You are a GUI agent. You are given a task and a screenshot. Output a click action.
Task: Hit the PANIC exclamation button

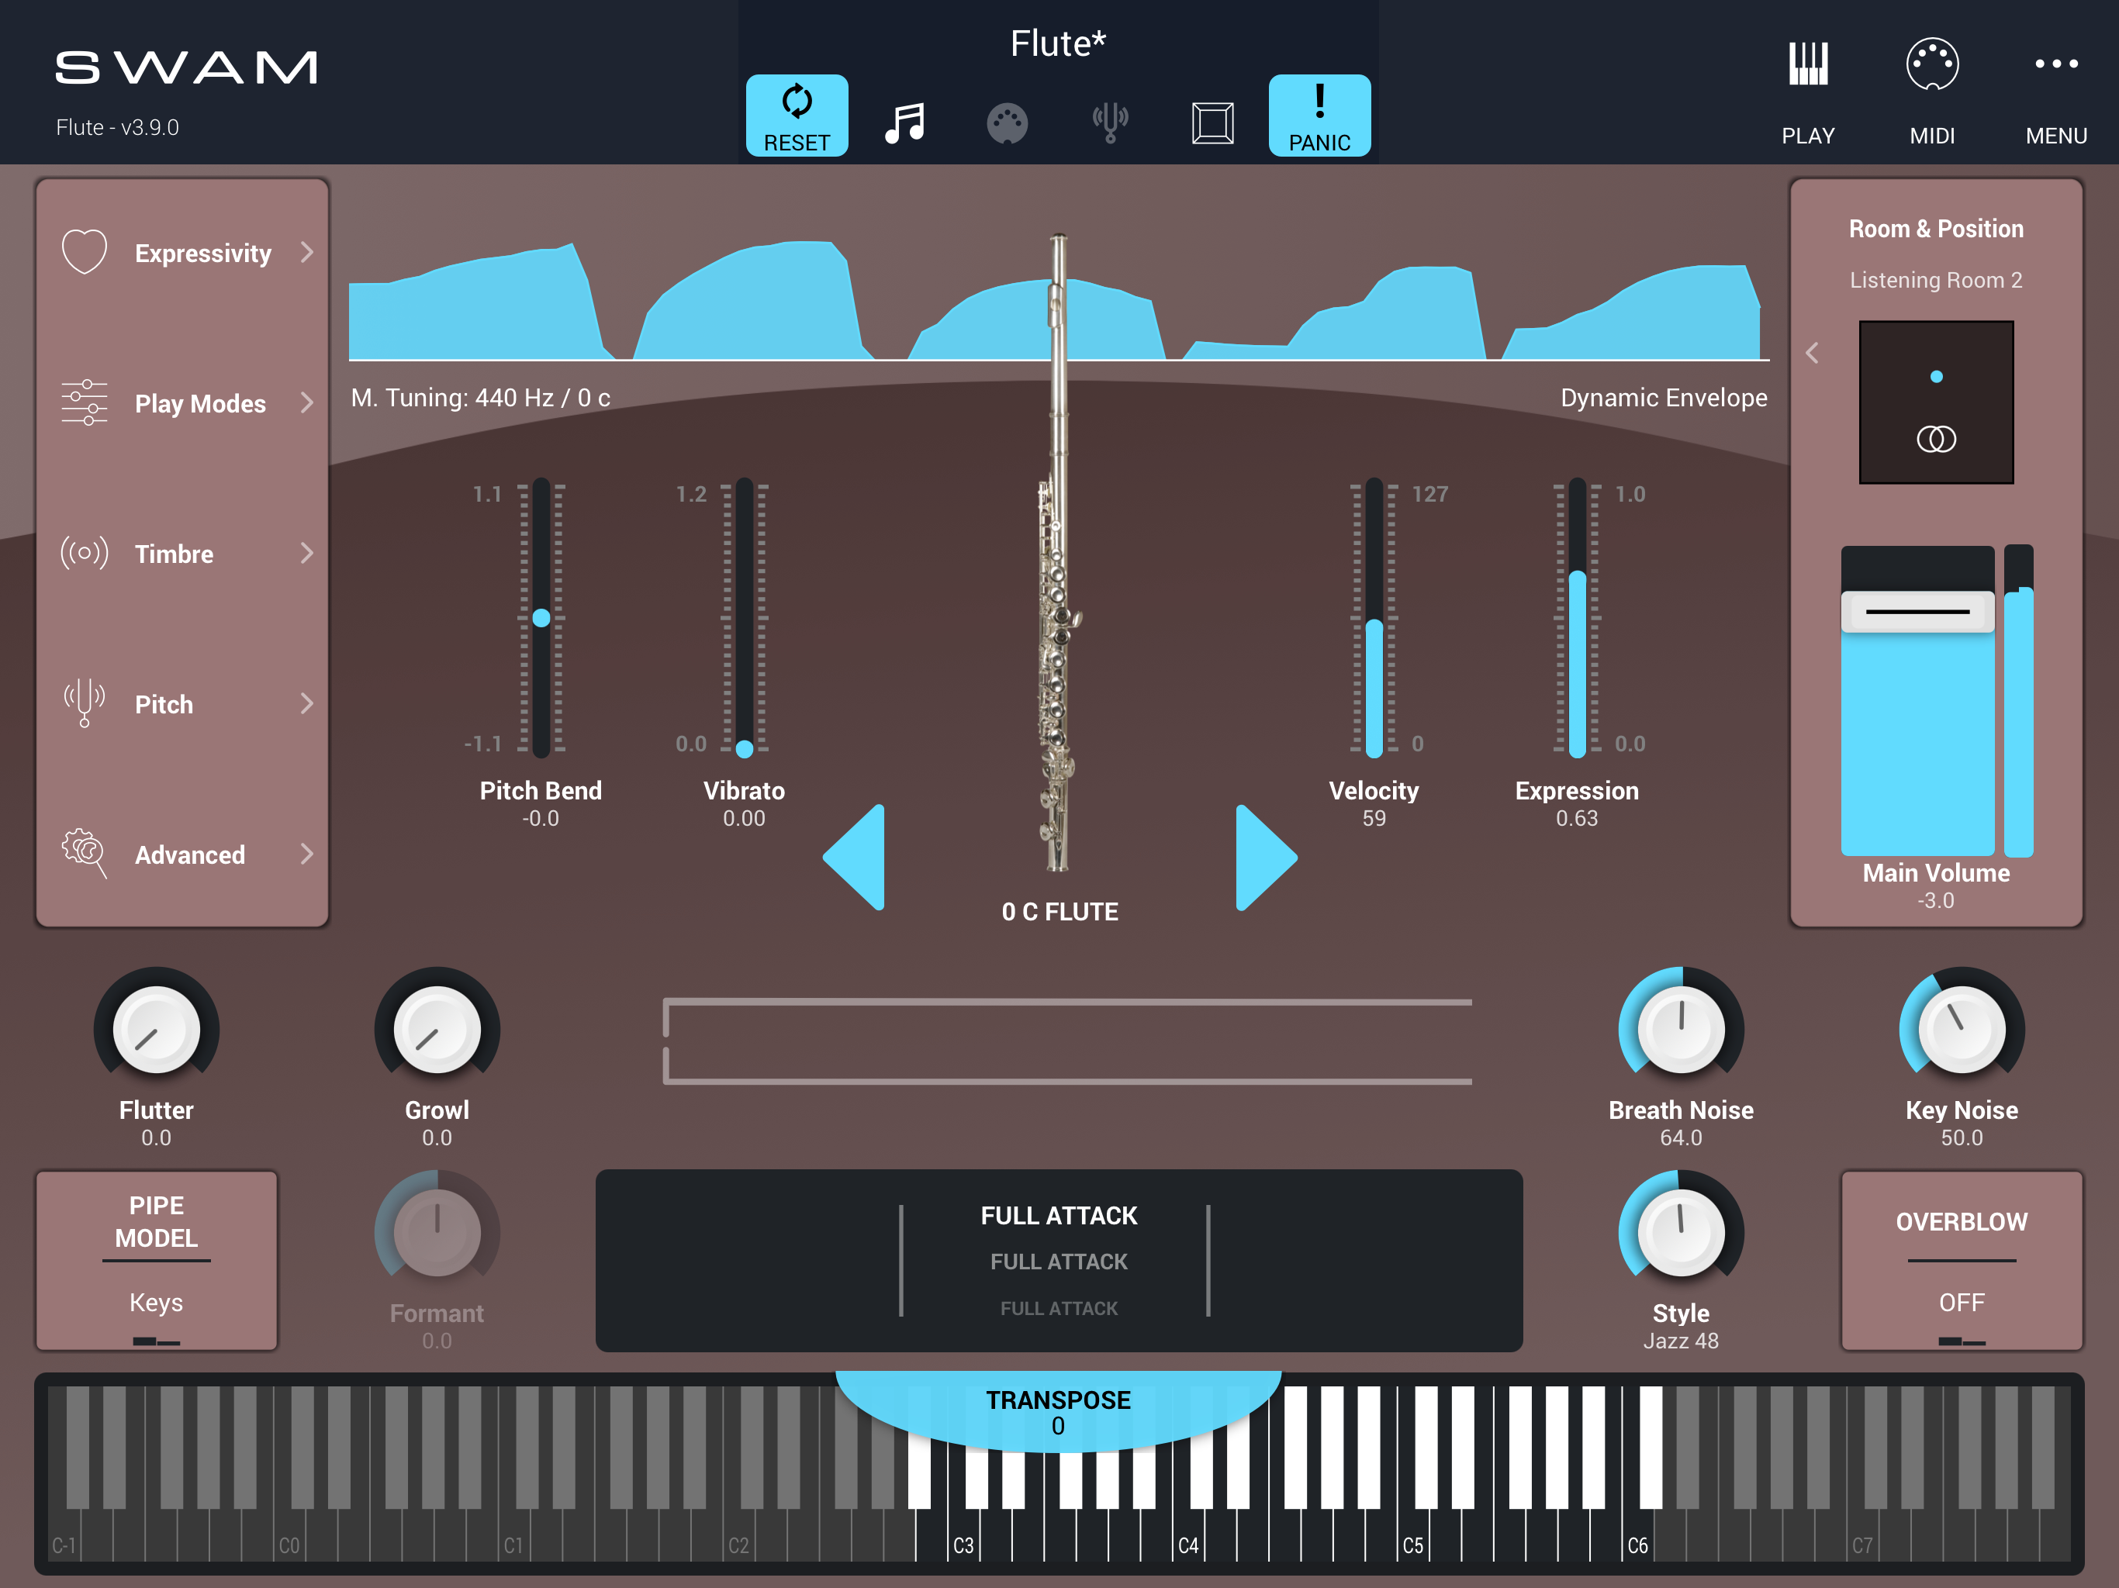(x=1319, y=115)
